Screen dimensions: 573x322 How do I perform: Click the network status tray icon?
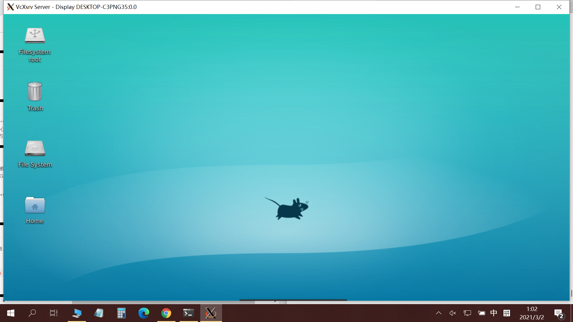467,313
